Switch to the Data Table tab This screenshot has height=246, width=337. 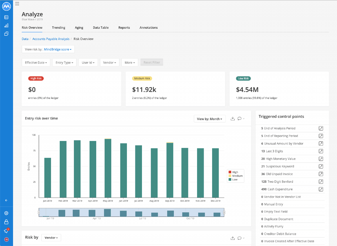pyautogui.click(x=101, y=28)
